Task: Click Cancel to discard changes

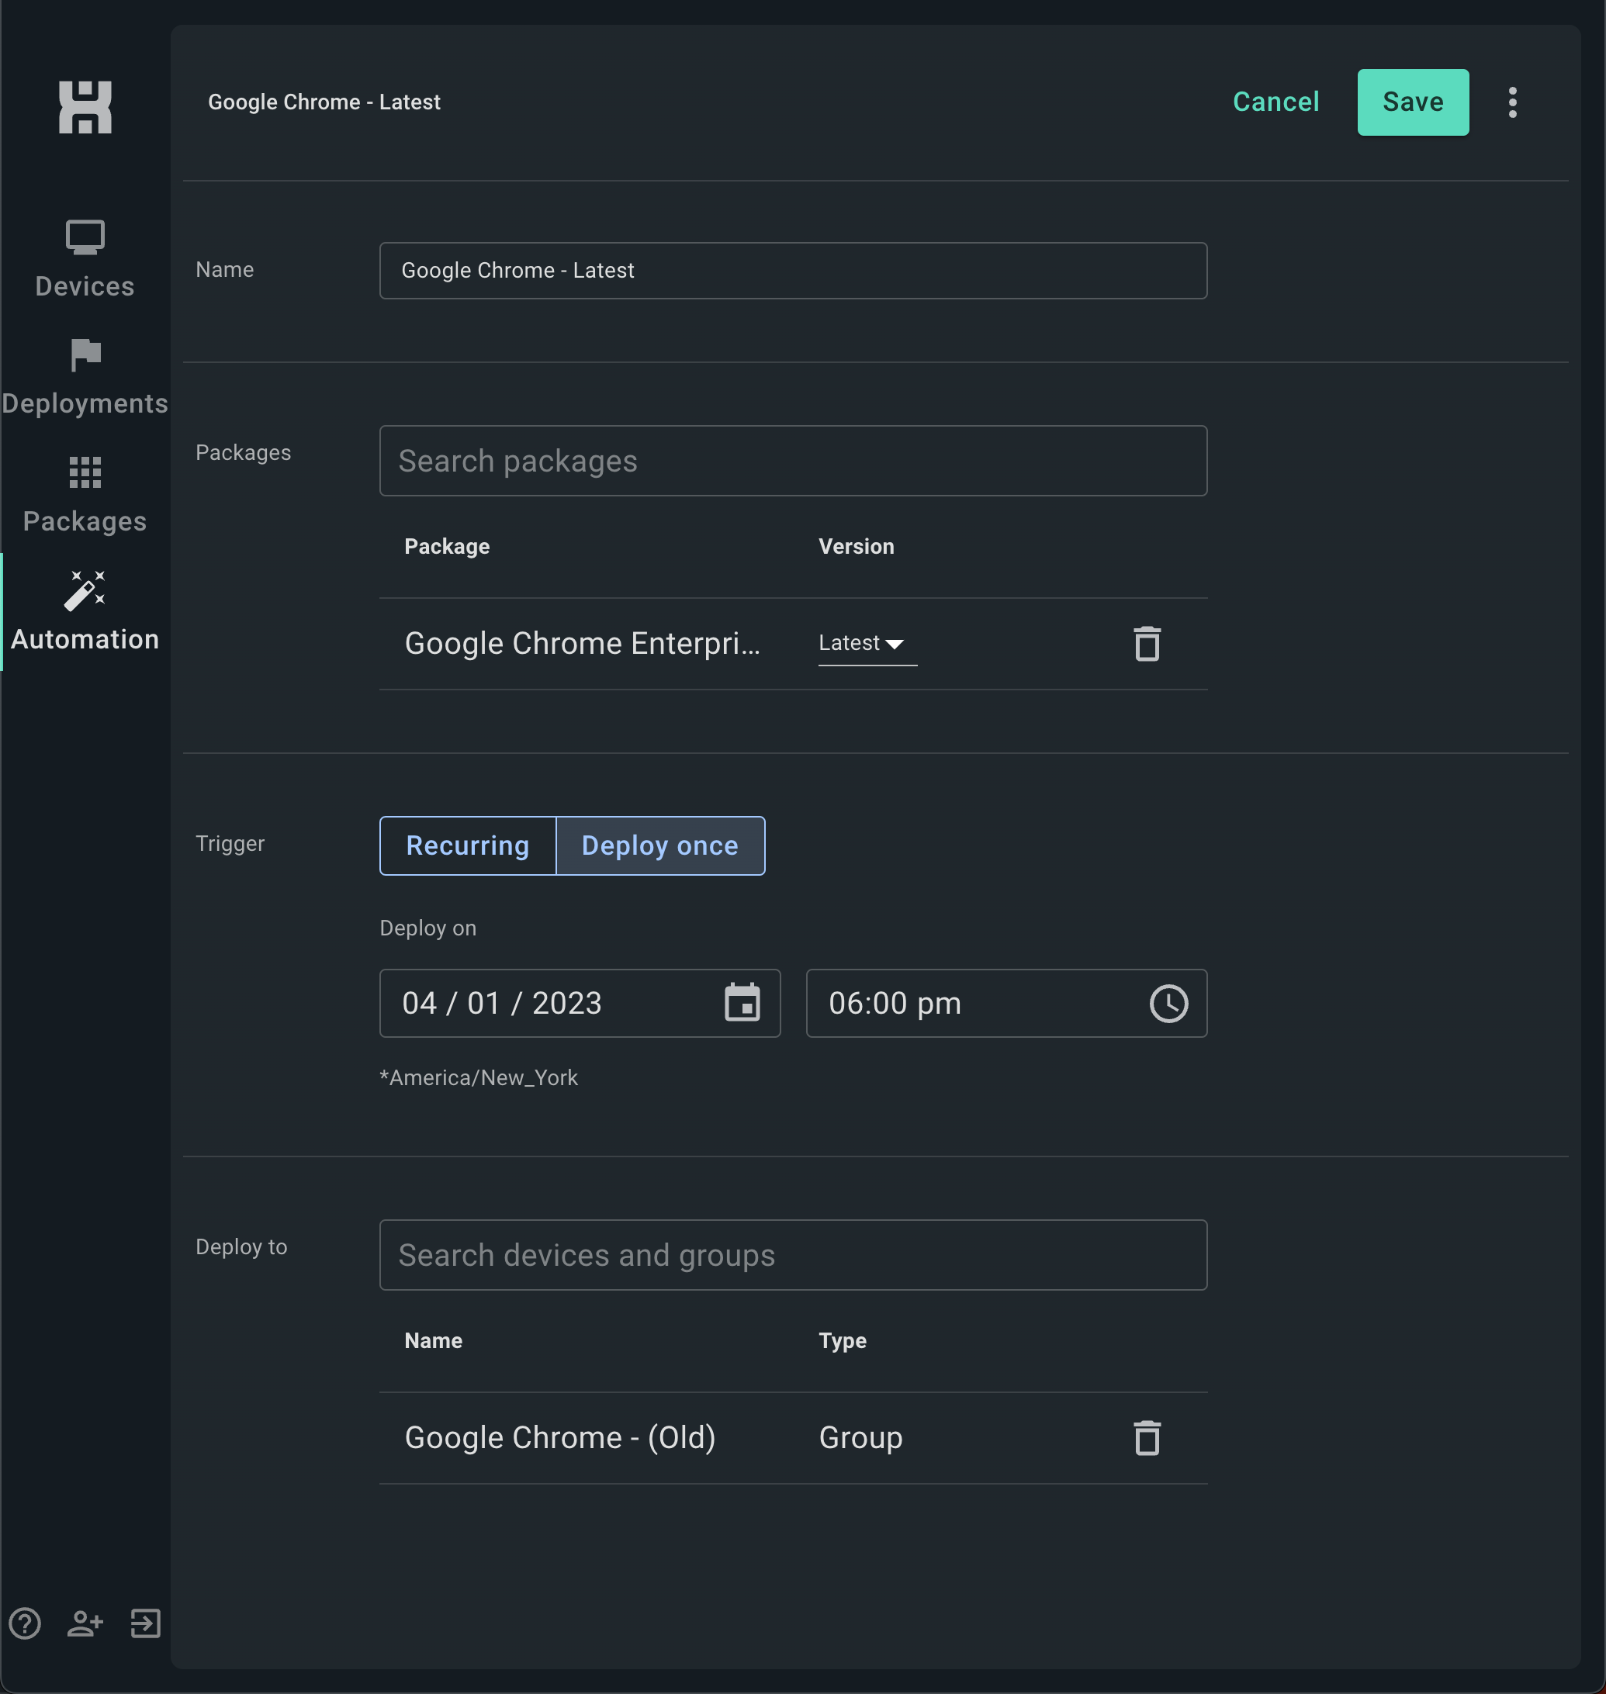Action: pyautogui.click(x=1275, y=102)
